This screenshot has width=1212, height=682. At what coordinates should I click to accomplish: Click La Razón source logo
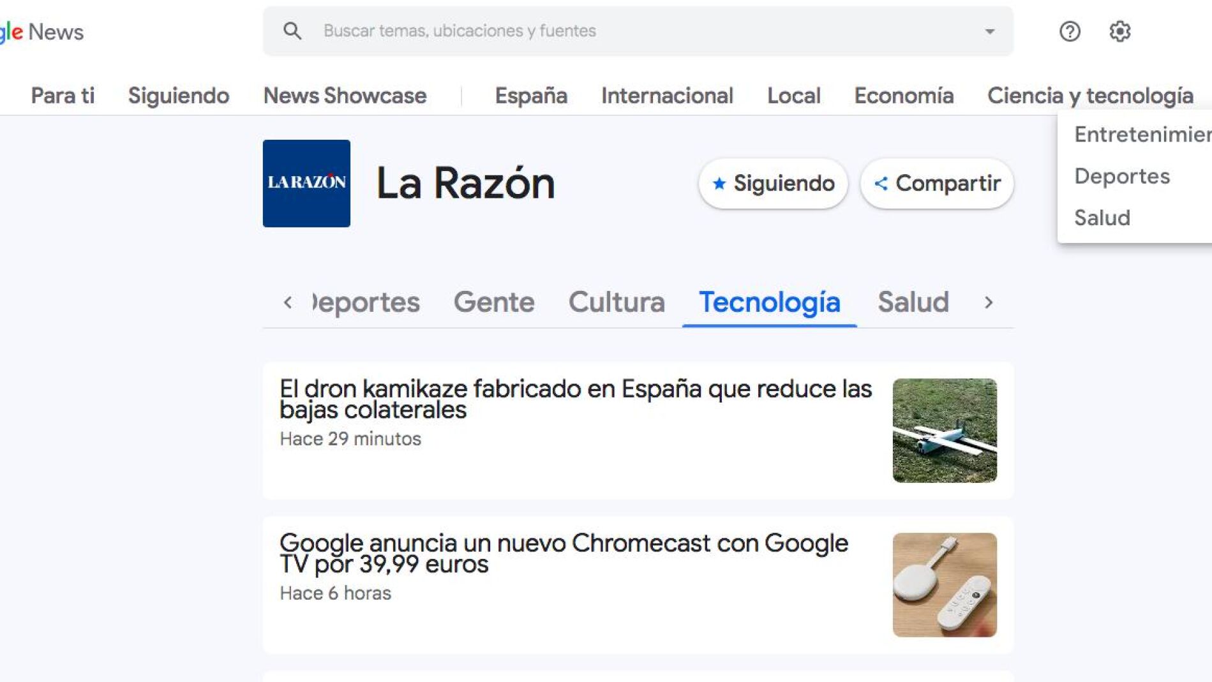[306, 183]
